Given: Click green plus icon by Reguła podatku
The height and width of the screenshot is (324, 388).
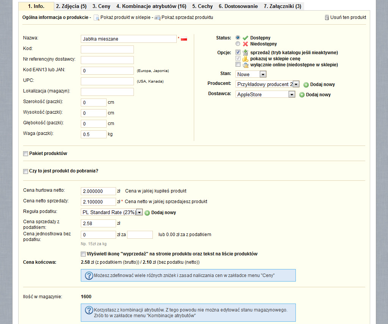Looking at the screenshot, I should click(147, 213).
